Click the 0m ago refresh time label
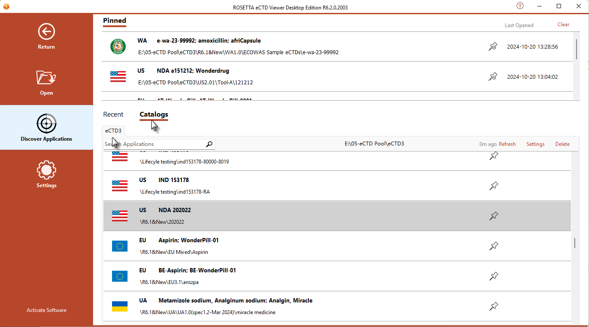The width and height of the screenshot is (589, 327). pyautogui.click(x=488, y=144)
